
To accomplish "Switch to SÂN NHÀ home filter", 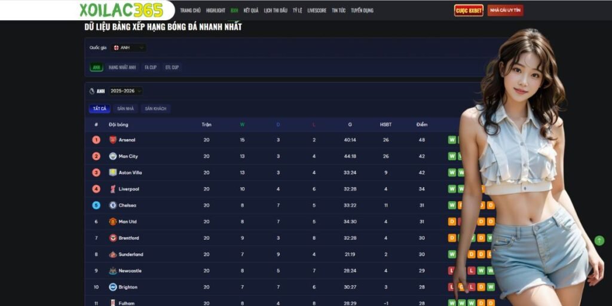I will 125,109.
